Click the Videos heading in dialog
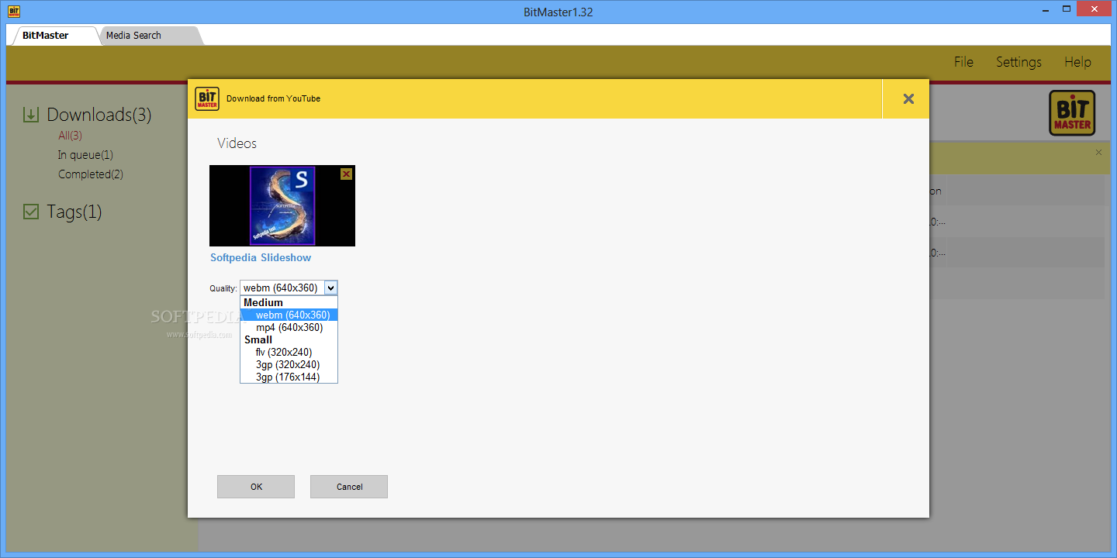 [237, 143]
